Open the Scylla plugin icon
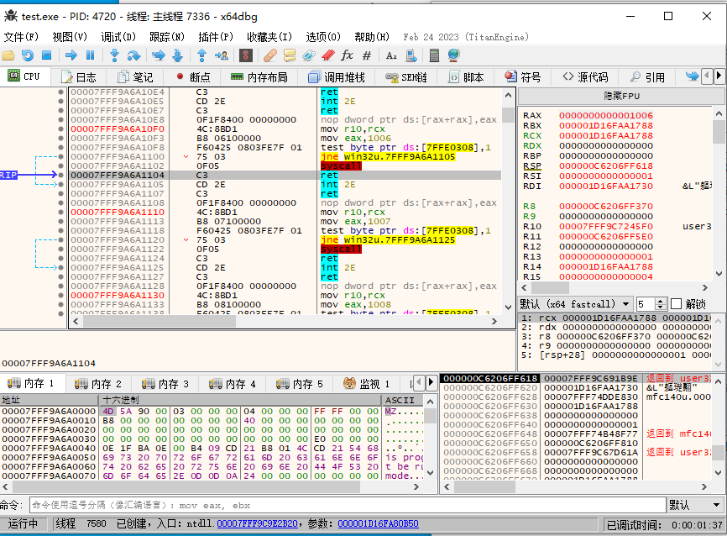 (x=246, y=55)
